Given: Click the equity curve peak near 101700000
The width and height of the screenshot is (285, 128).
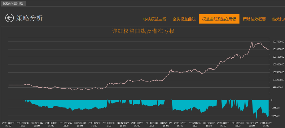Looking at the screenshot, I should 252,42.
